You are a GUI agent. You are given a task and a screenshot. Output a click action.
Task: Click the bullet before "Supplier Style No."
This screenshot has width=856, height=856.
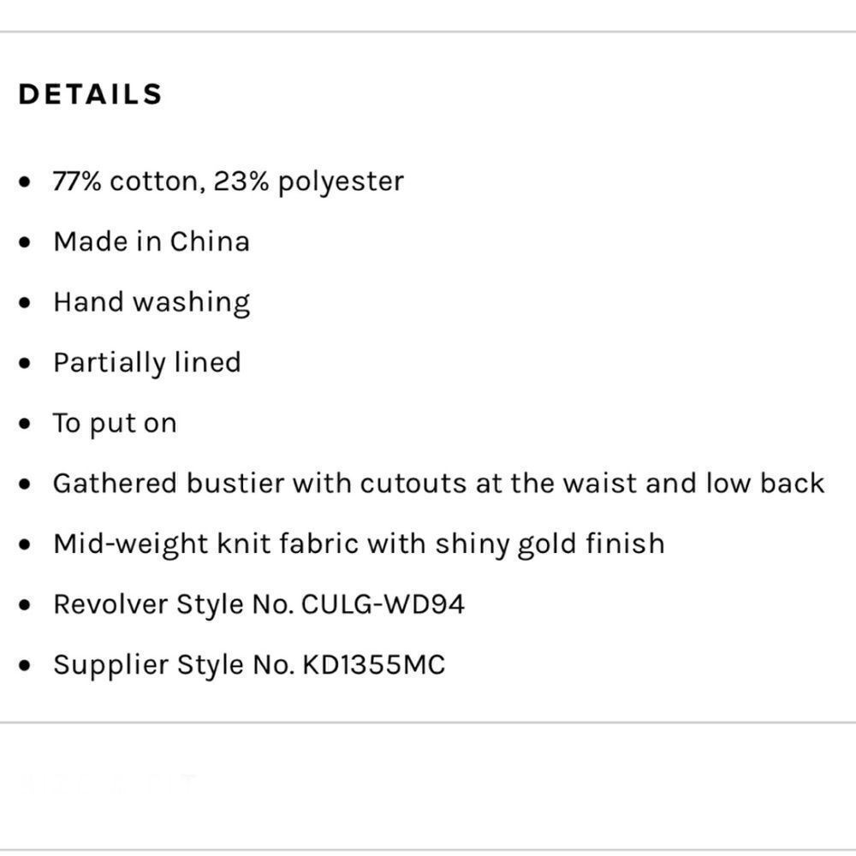coord(27,666)
